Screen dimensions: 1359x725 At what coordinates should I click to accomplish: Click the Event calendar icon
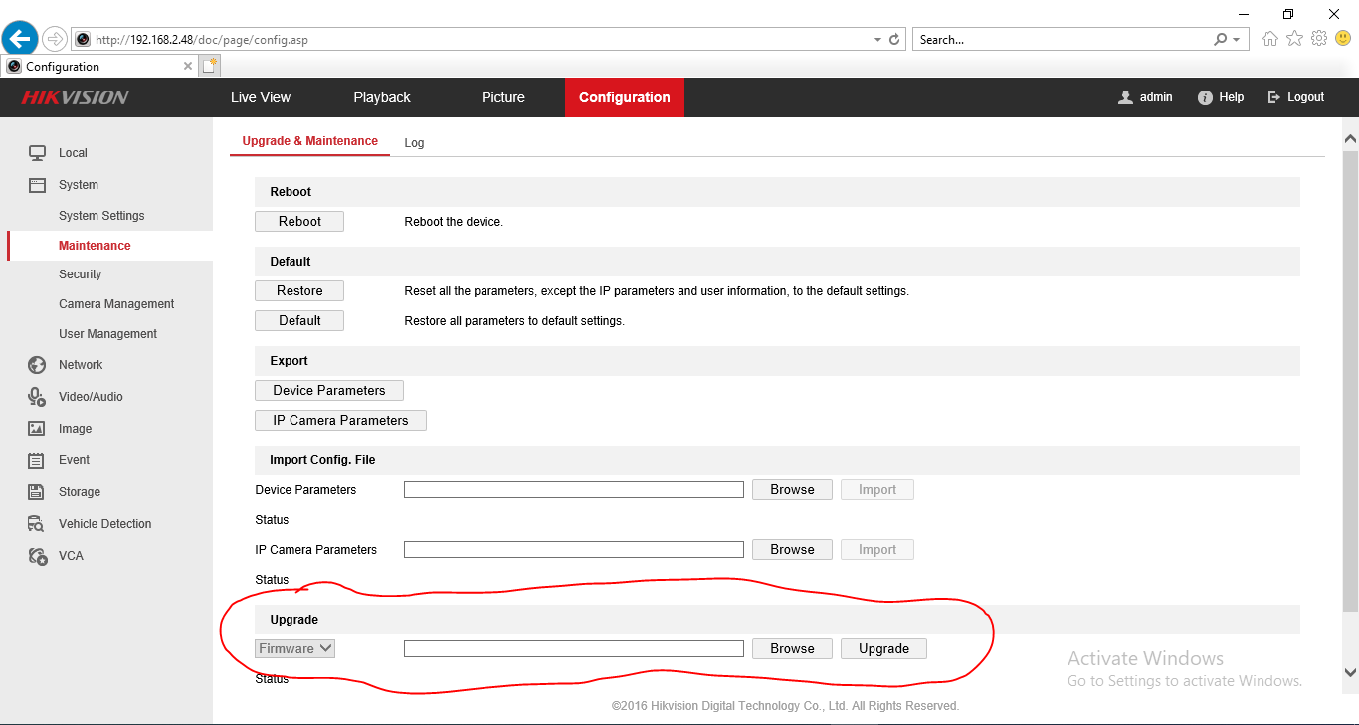37,460
